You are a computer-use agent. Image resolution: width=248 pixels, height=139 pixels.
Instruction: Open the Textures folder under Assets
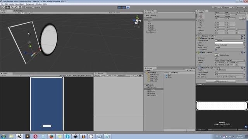point(152,95)
